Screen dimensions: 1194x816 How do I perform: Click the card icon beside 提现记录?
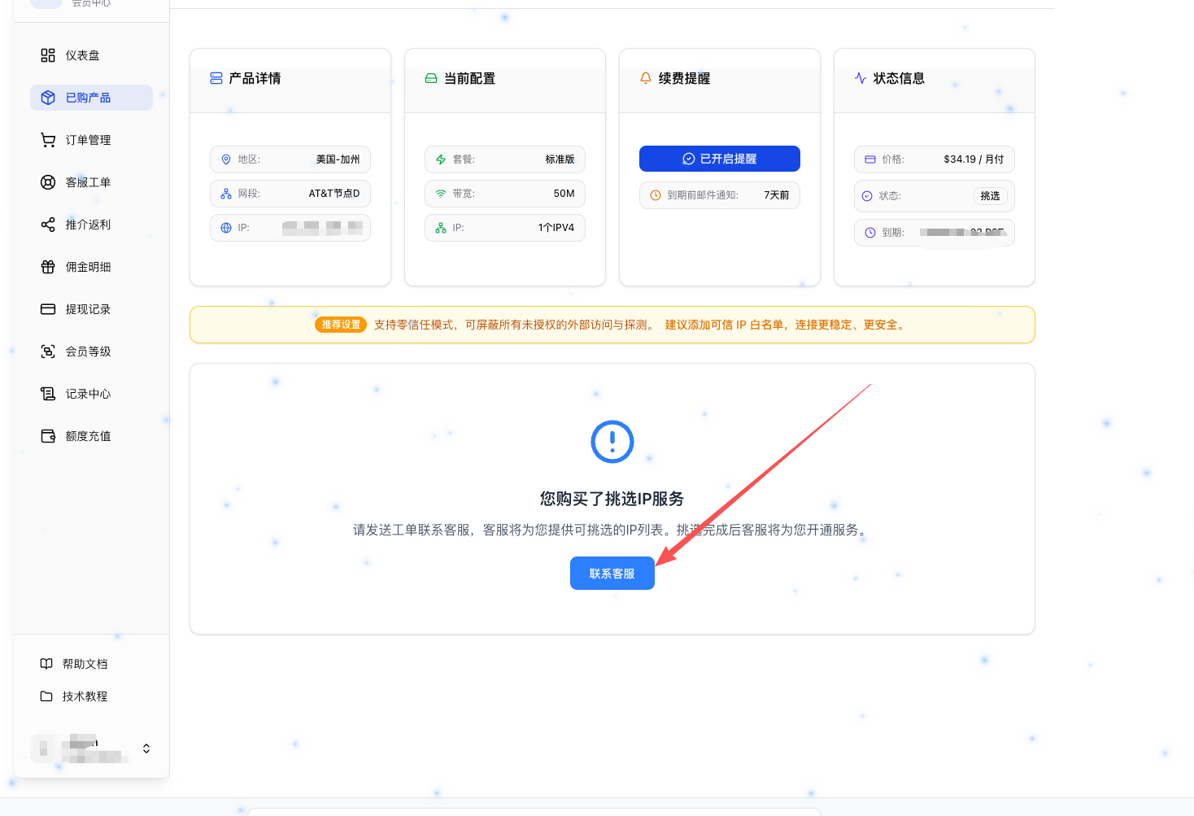tap(48, 309)
